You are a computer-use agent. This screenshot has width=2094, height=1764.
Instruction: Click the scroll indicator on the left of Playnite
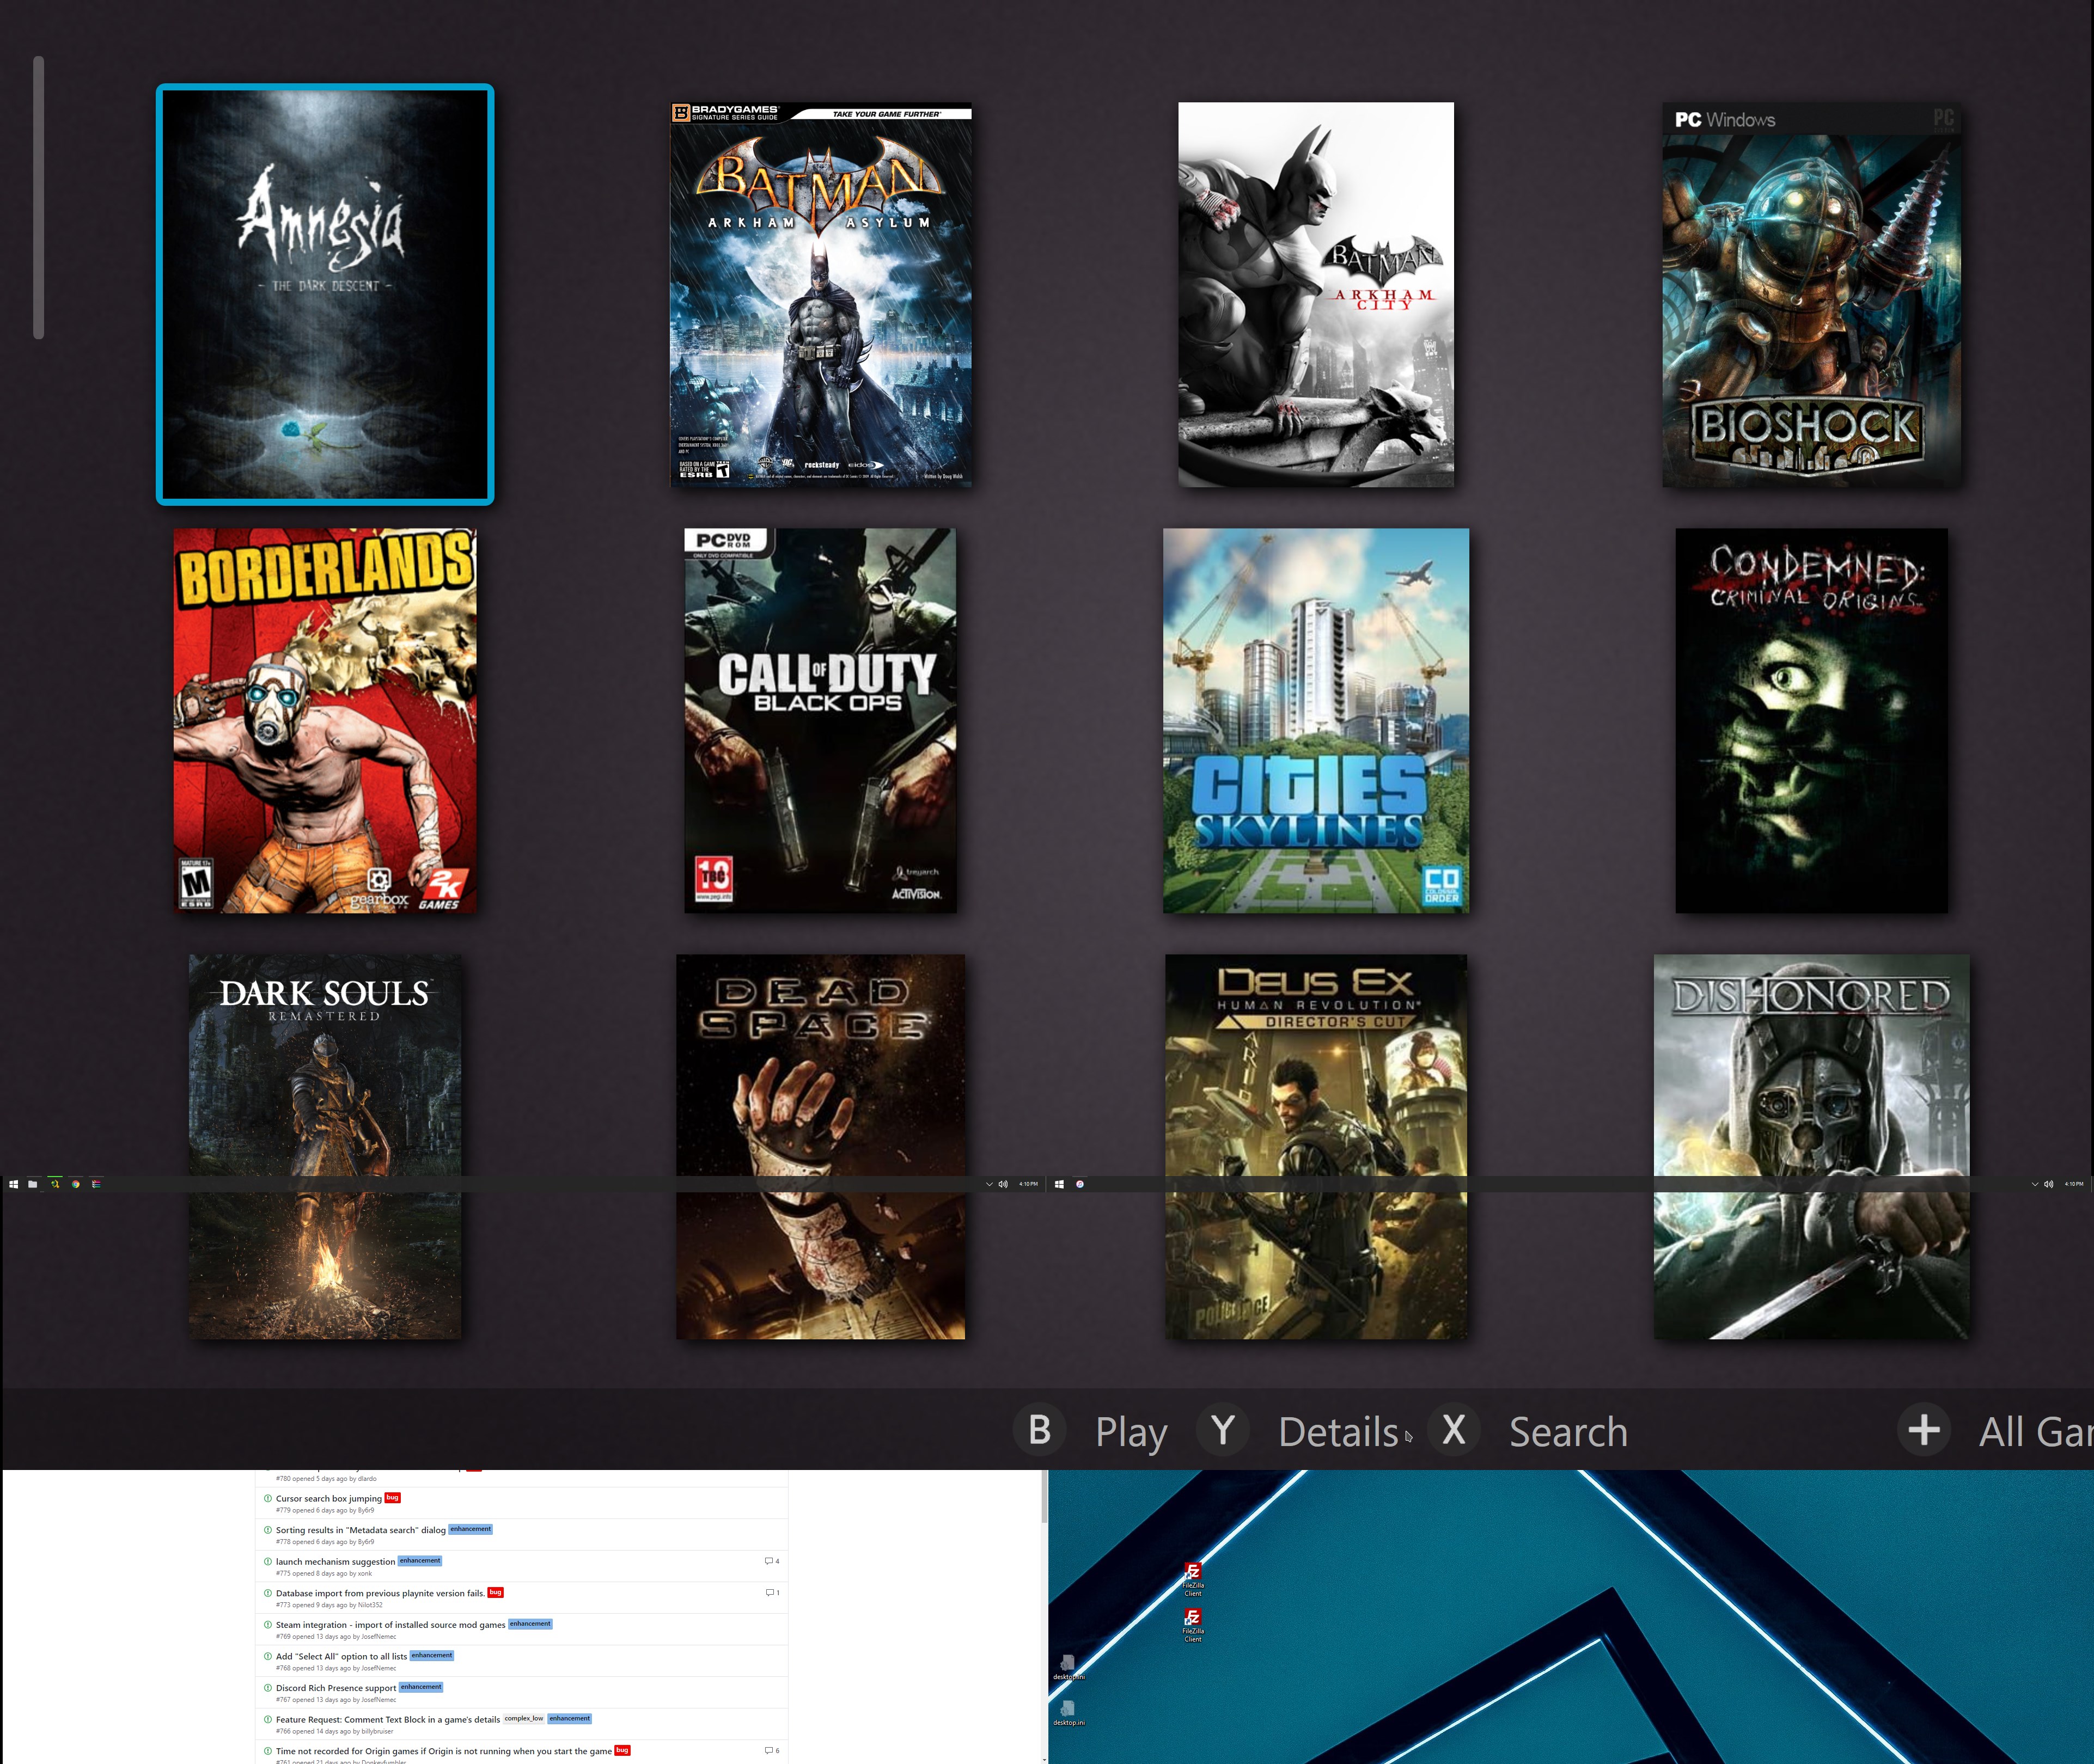click(x=38, y=195)
